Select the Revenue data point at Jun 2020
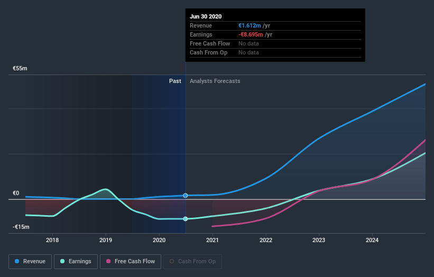This screenshot has height=277, width=434. (186, 196)
